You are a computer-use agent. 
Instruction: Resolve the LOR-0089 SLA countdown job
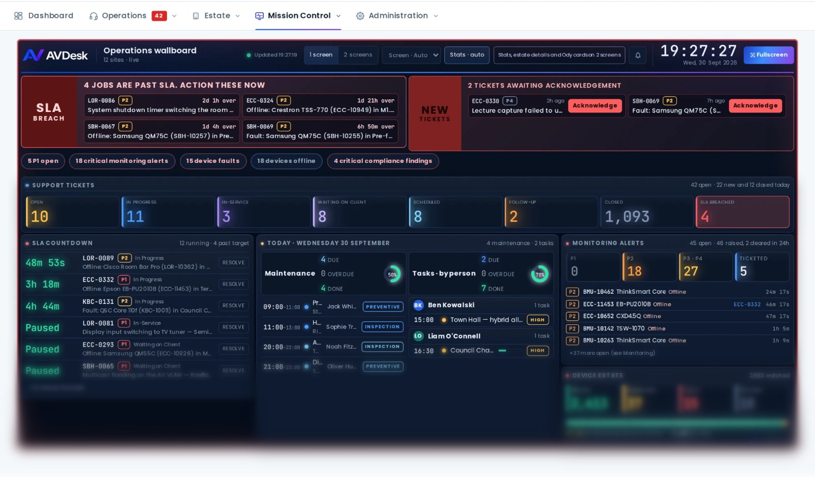(233, 263)
